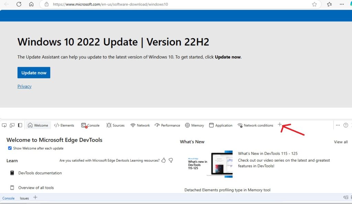The width and height of the screenshot is (352, 204).
Task: Select Issues tab in bottom drawer
Action: point(24,198)
